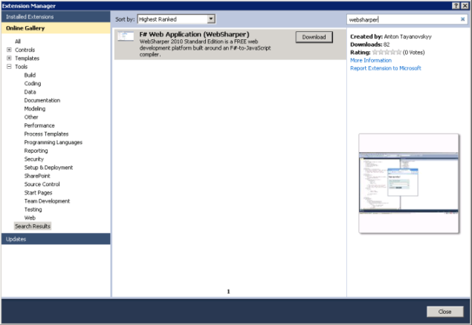This screenshot has height=325, width=472.
Task: Open the More Information link
Action: click(371, 60)
